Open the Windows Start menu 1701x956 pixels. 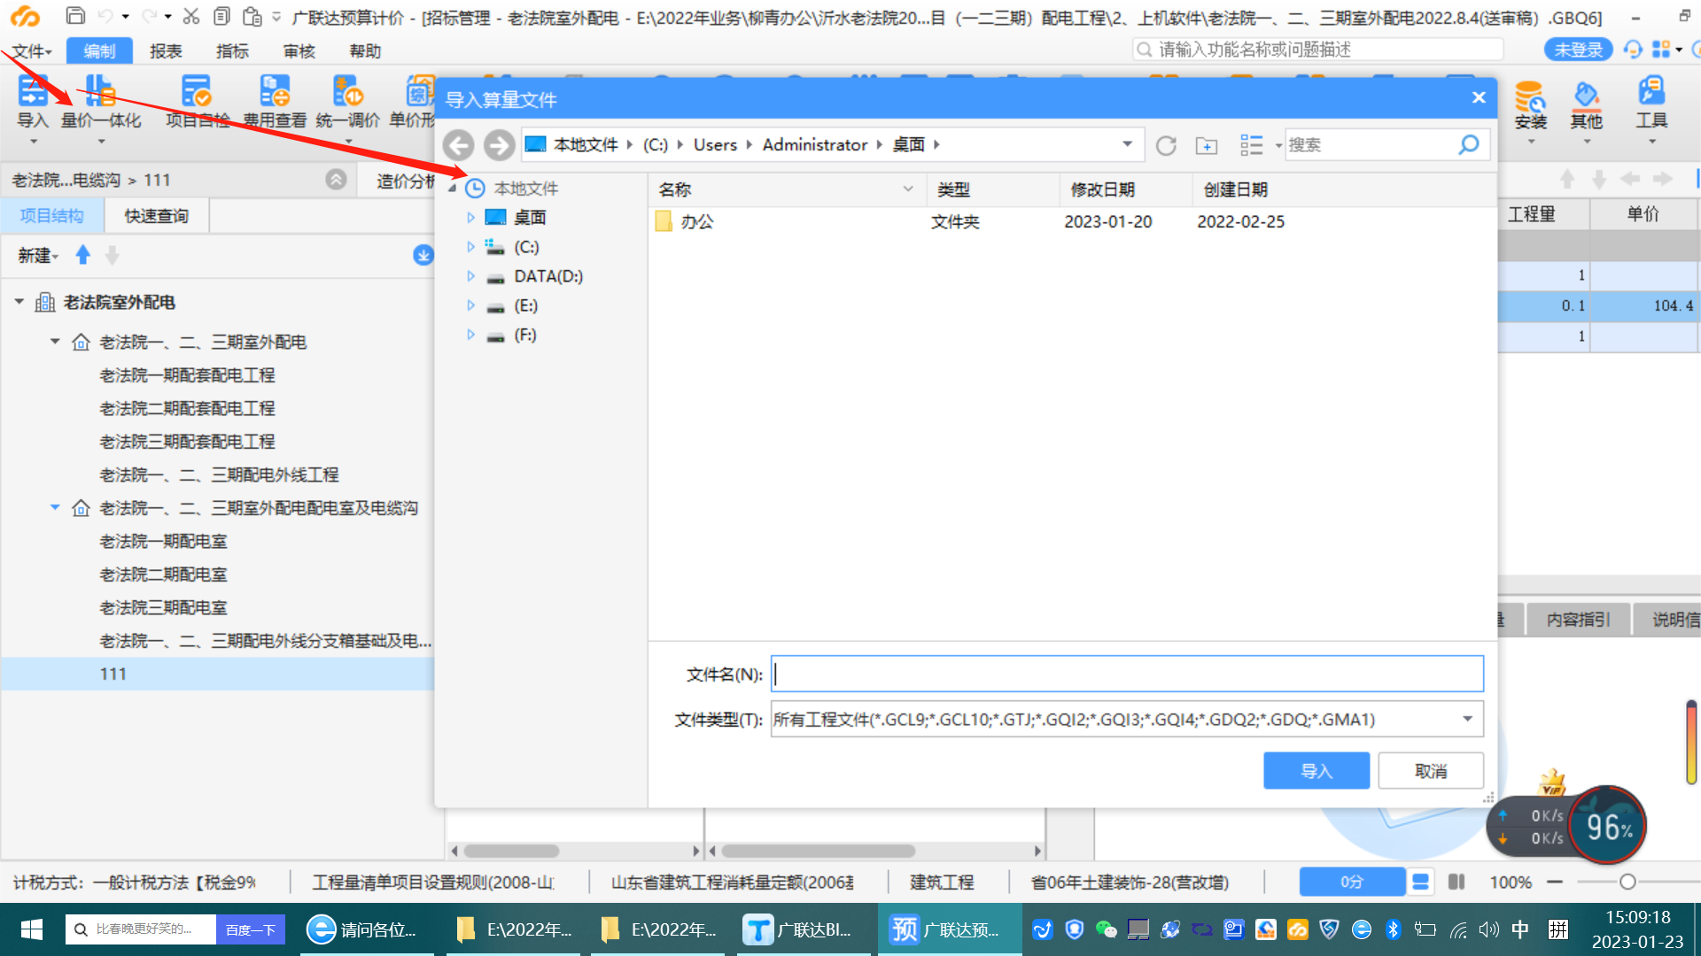pyautogui.click(x=32, y=929)
